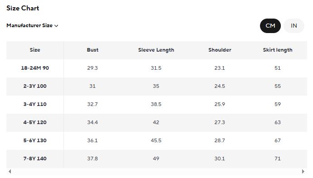Click the Size column header

[35, 50]
